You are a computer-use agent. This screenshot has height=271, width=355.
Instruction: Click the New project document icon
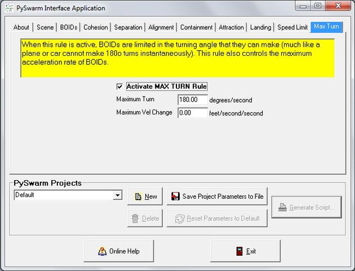coord(138,196)
